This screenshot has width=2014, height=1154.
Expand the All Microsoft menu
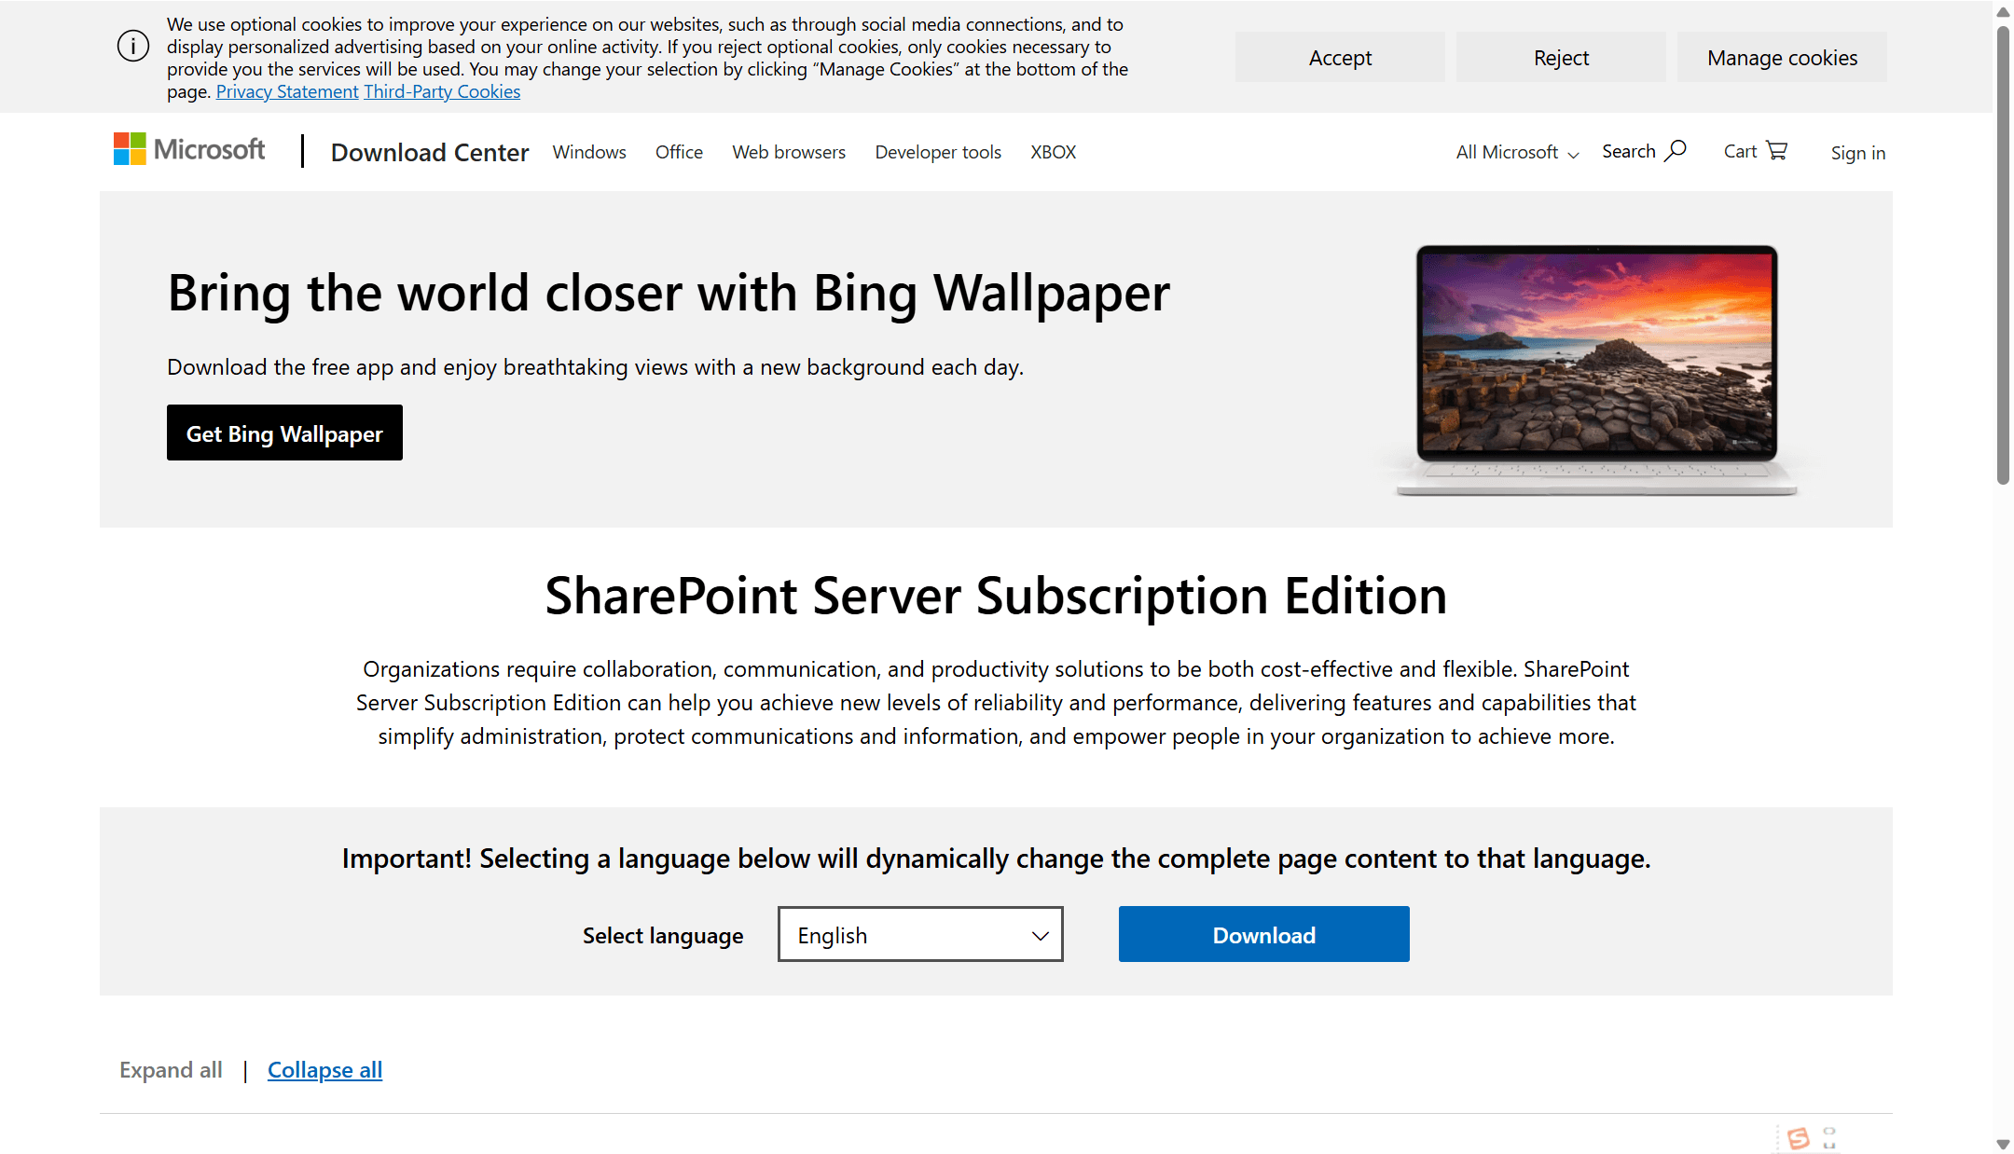(1518, 152)
